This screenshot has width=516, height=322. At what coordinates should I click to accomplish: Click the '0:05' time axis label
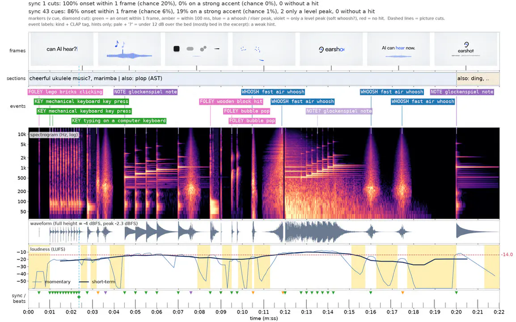coord(135,312)
